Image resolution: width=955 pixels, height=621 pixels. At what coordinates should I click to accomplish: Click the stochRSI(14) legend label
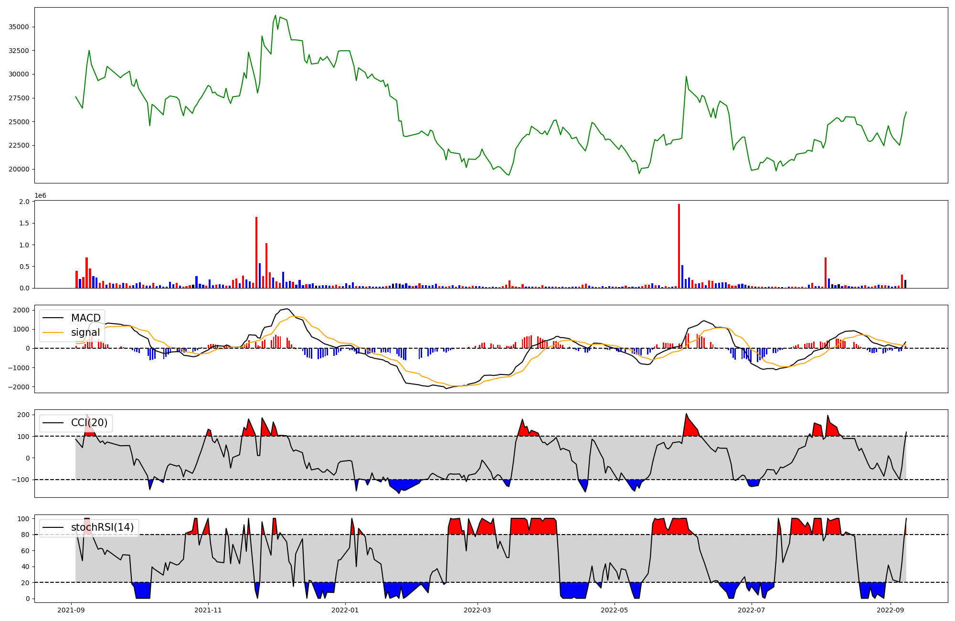(x=102, y=527)
